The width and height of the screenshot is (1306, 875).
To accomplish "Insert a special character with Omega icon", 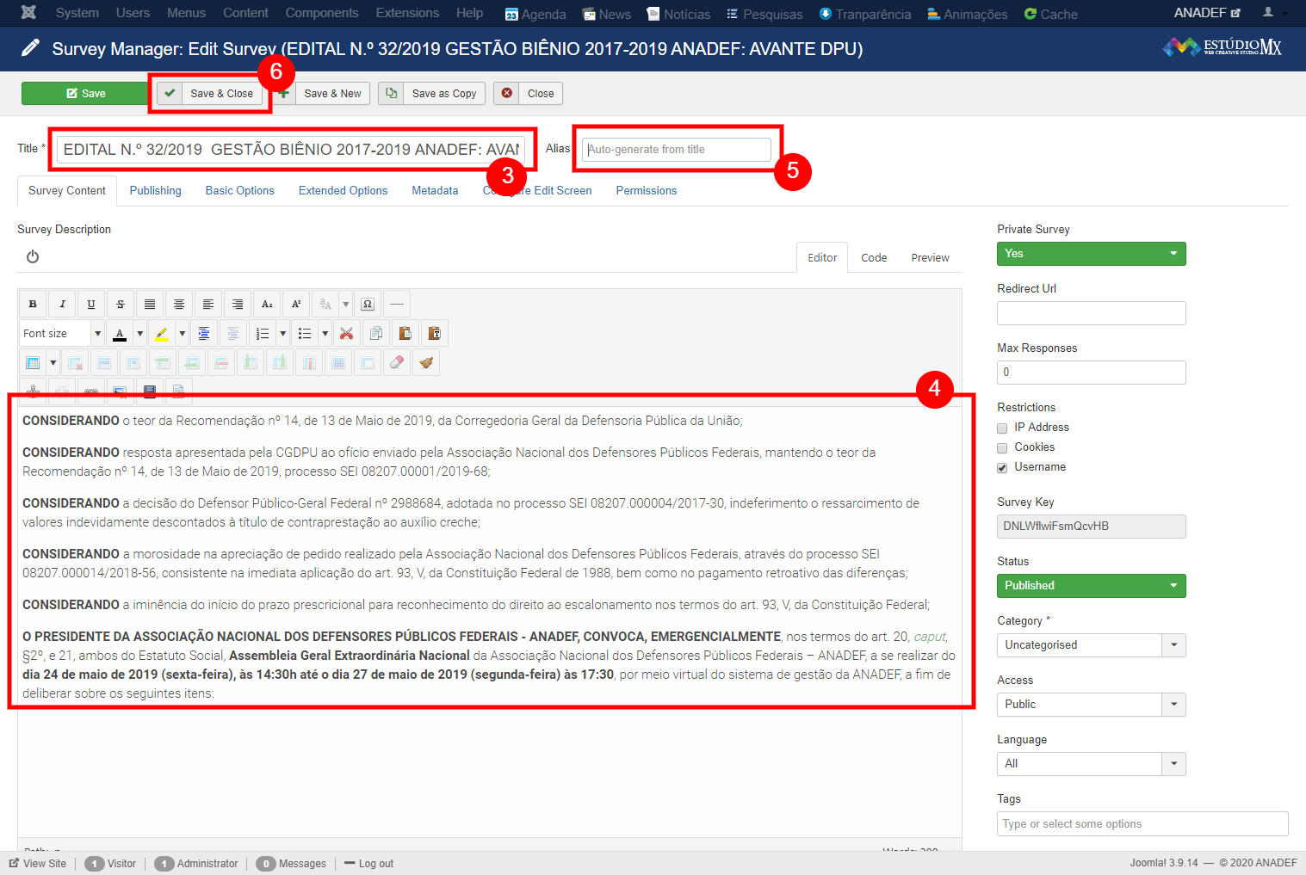I will 368,304.
